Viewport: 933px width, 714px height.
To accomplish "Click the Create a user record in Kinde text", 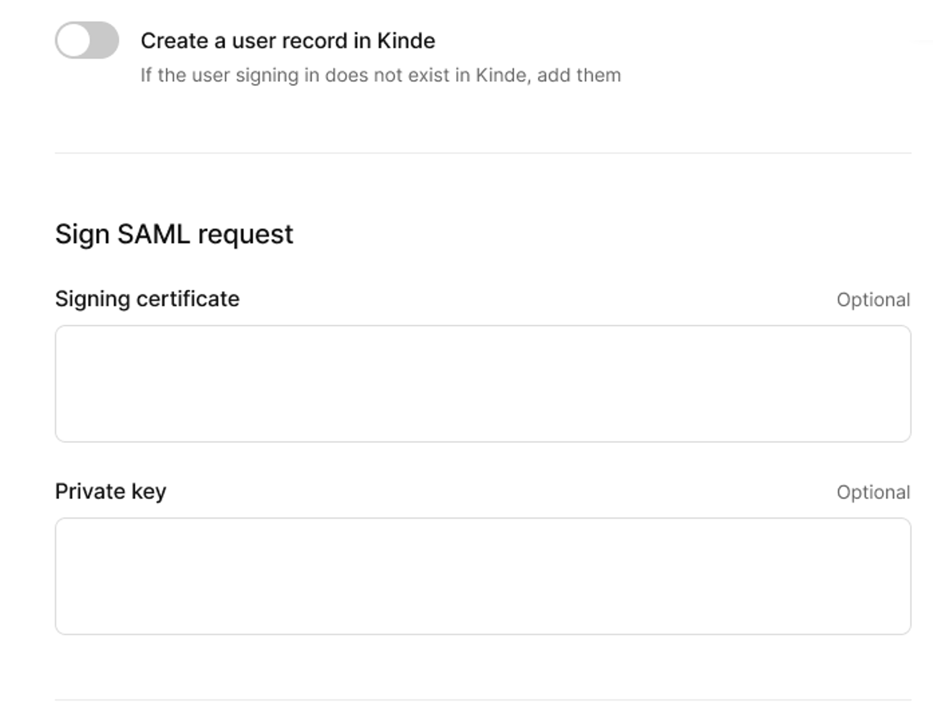I will pyautogui.click(x=288, y=40).
